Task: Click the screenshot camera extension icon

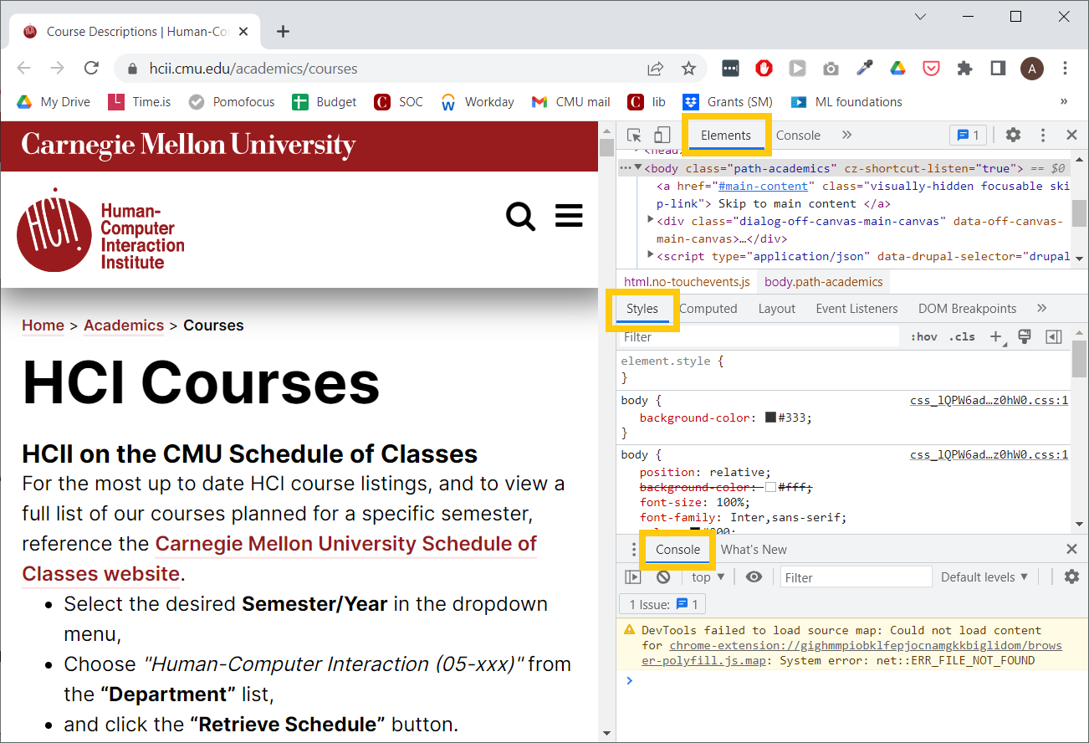Action: click(831, 69)
